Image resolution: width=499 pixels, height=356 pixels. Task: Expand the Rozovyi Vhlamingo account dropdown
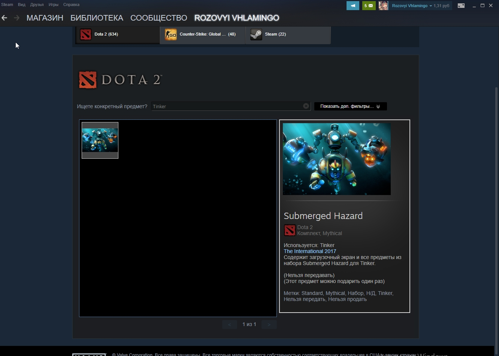[x=412, y=6]
